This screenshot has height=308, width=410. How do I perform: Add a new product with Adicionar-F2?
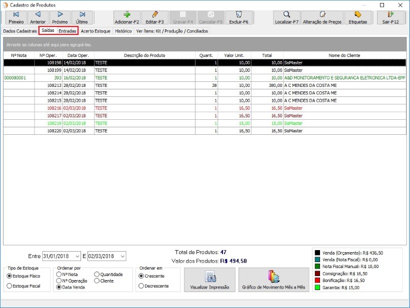(127, 17)
